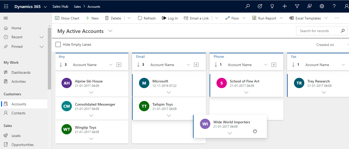Click the plus quick create icon
Viewport: 349px width, 149px height.
[x=285, y=6]
